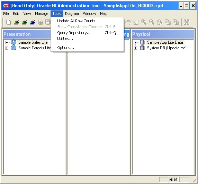Open the Window menu
Screen dimensions: 198x184
(x=89, y=14)
